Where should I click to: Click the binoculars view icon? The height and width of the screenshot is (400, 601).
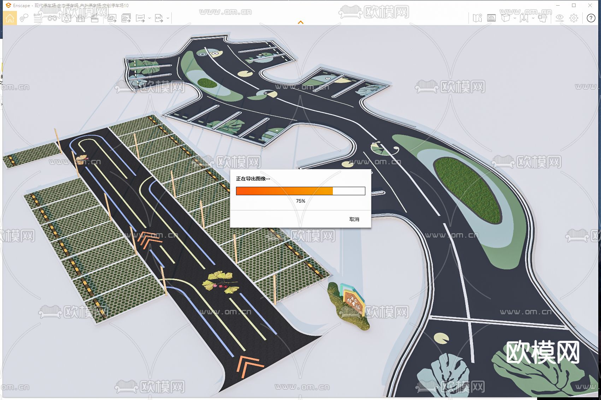[52, 18]
